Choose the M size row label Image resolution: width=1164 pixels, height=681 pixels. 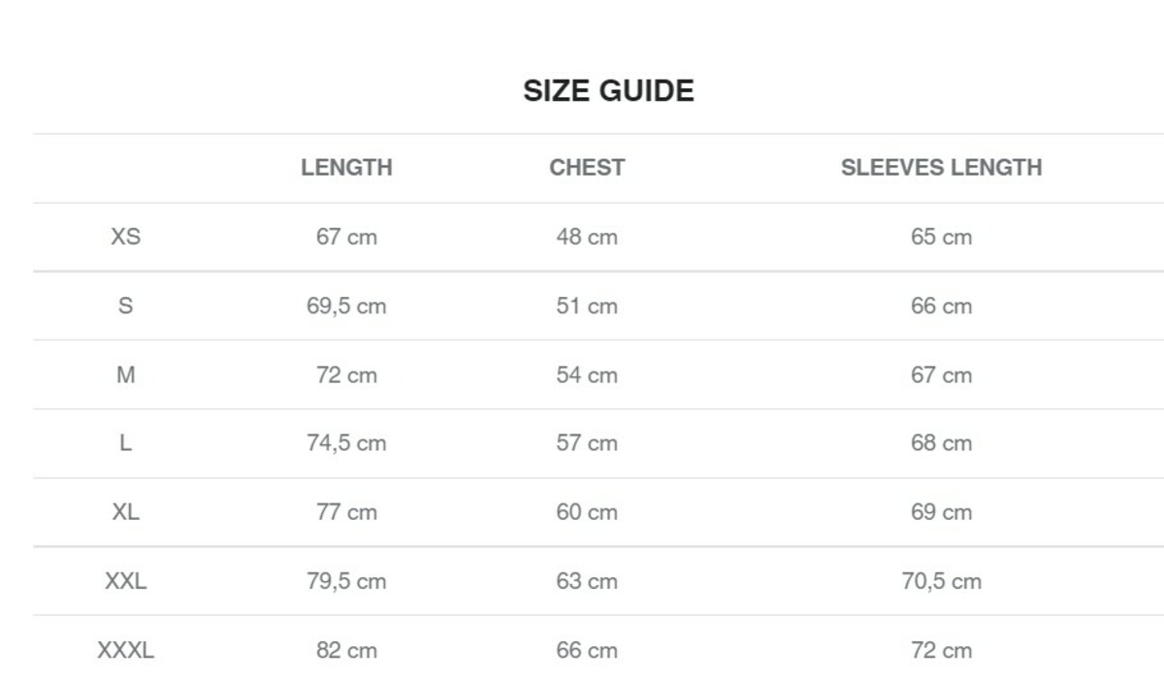[x=125, y=374]
